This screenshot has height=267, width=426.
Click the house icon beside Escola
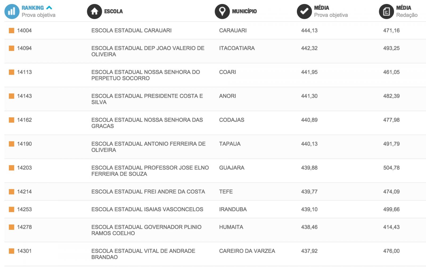(94, 12)
